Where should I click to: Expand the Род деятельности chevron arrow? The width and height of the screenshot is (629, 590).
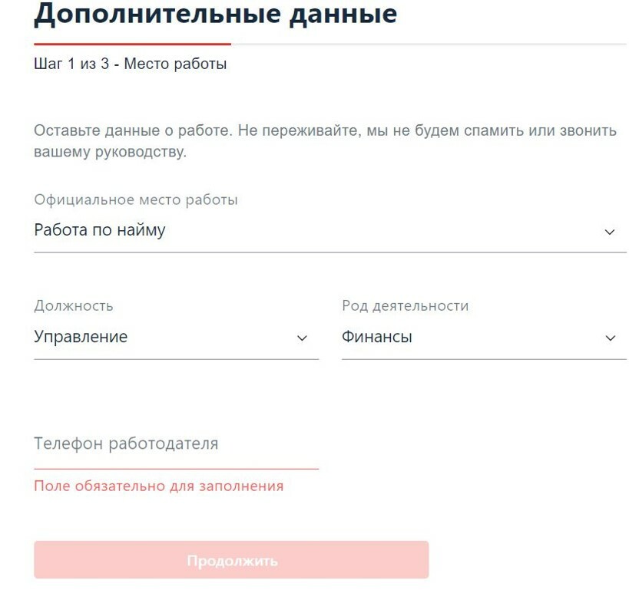pos(610,338)
